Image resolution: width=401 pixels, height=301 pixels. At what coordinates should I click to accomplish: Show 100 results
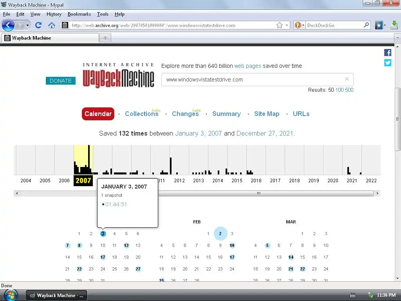(340, 90)
